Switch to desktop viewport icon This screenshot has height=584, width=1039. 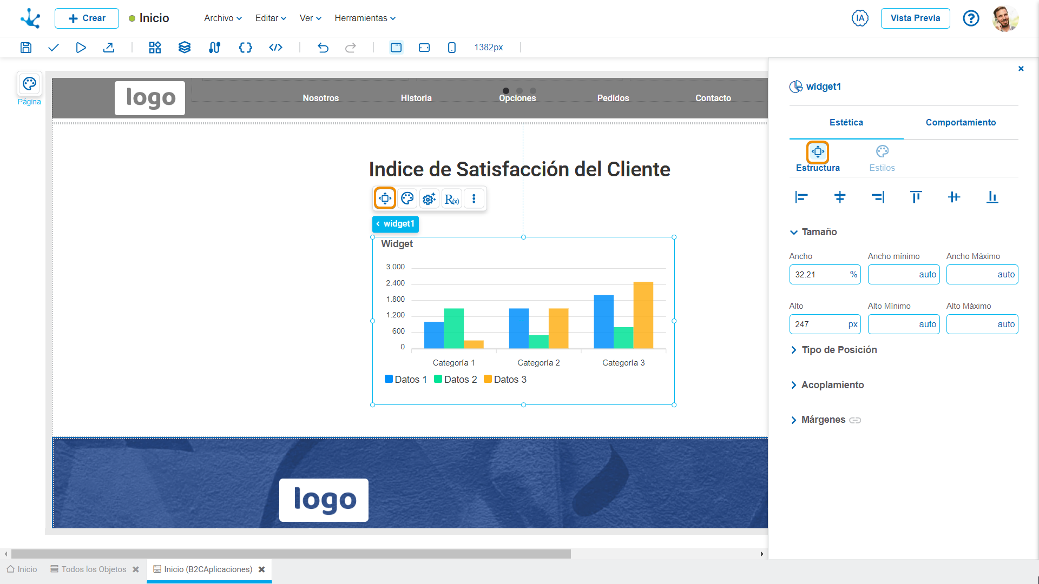point(396,48)
